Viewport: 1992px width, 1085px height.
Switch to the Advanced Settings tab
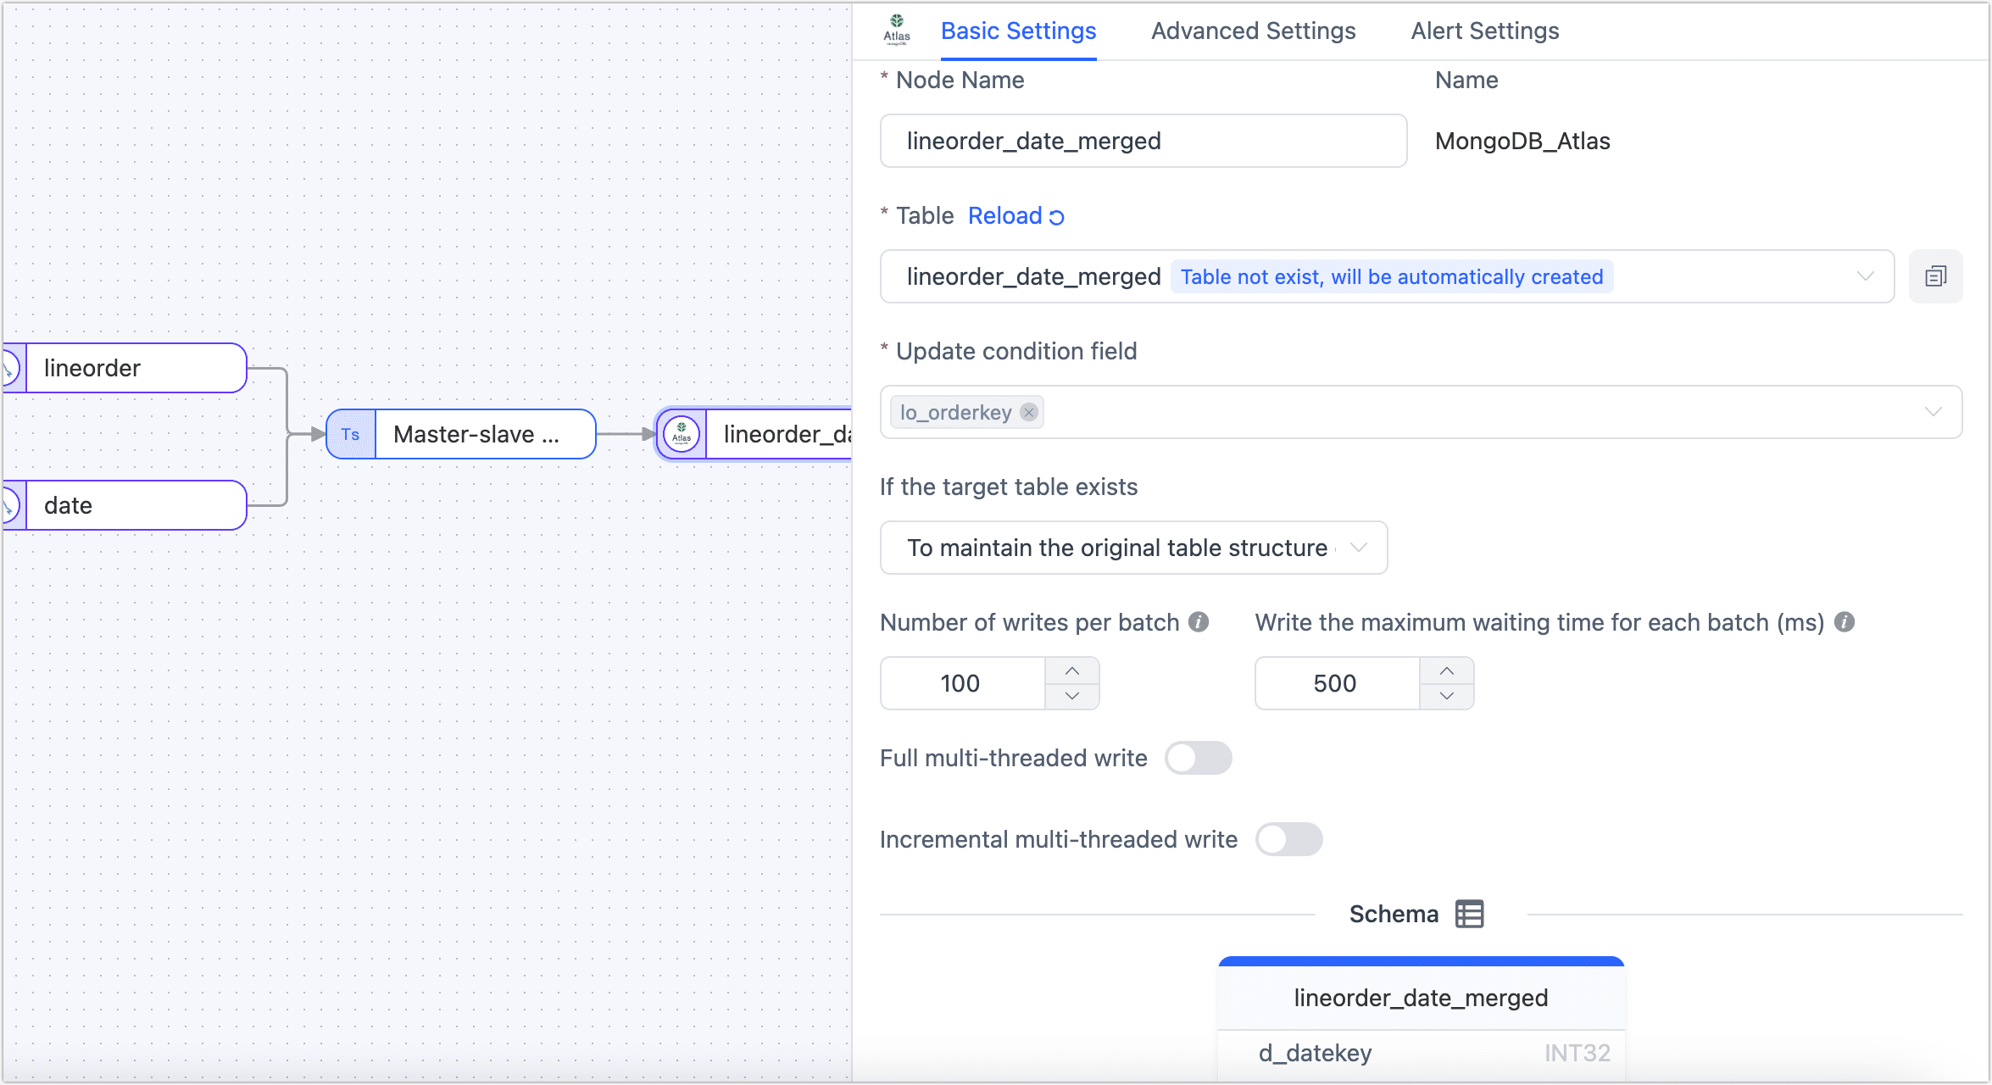click(x=1252, y=31)
